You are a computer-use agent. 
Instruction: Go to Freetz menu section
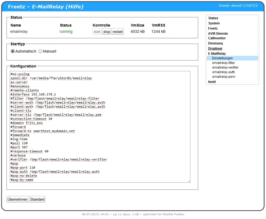click(x=213, y=28)
